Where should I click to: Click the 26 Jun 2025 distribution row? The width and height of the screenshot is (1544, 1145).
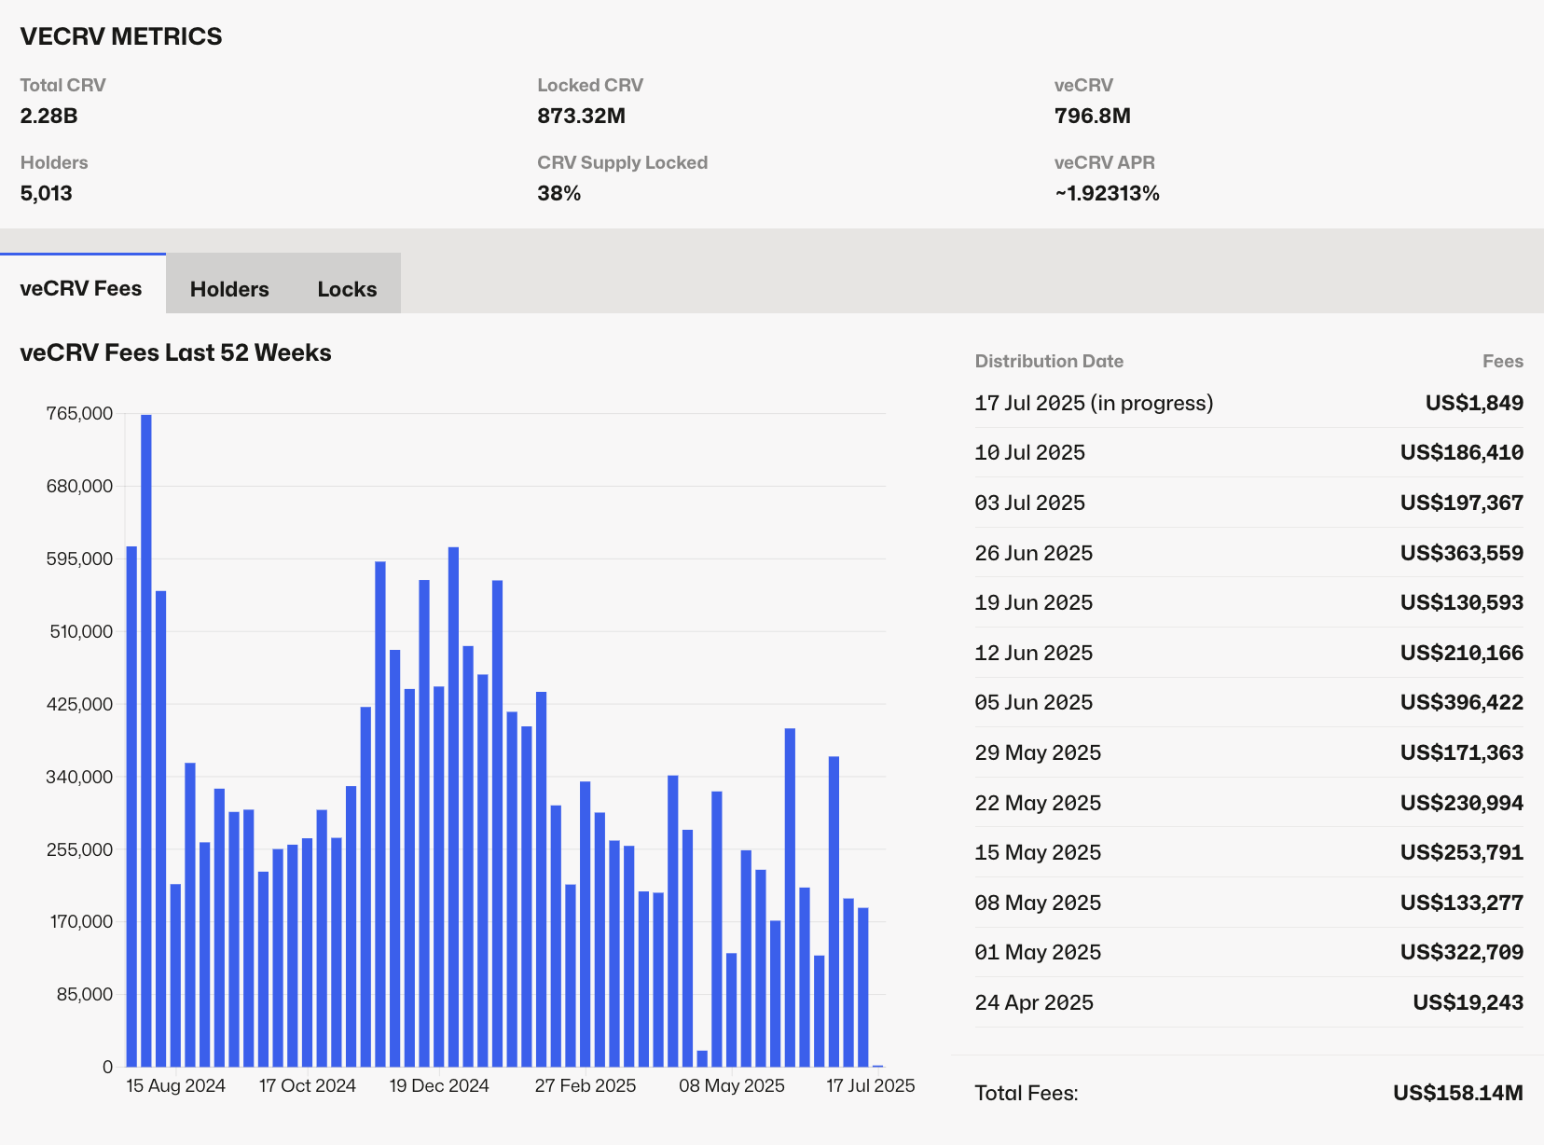click(1033, 553)
